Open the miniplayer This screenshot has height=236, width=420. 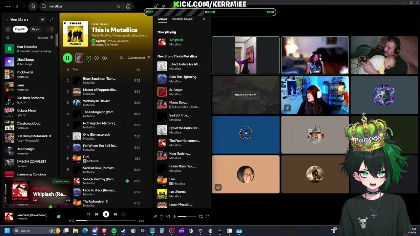tap(201, 217)
